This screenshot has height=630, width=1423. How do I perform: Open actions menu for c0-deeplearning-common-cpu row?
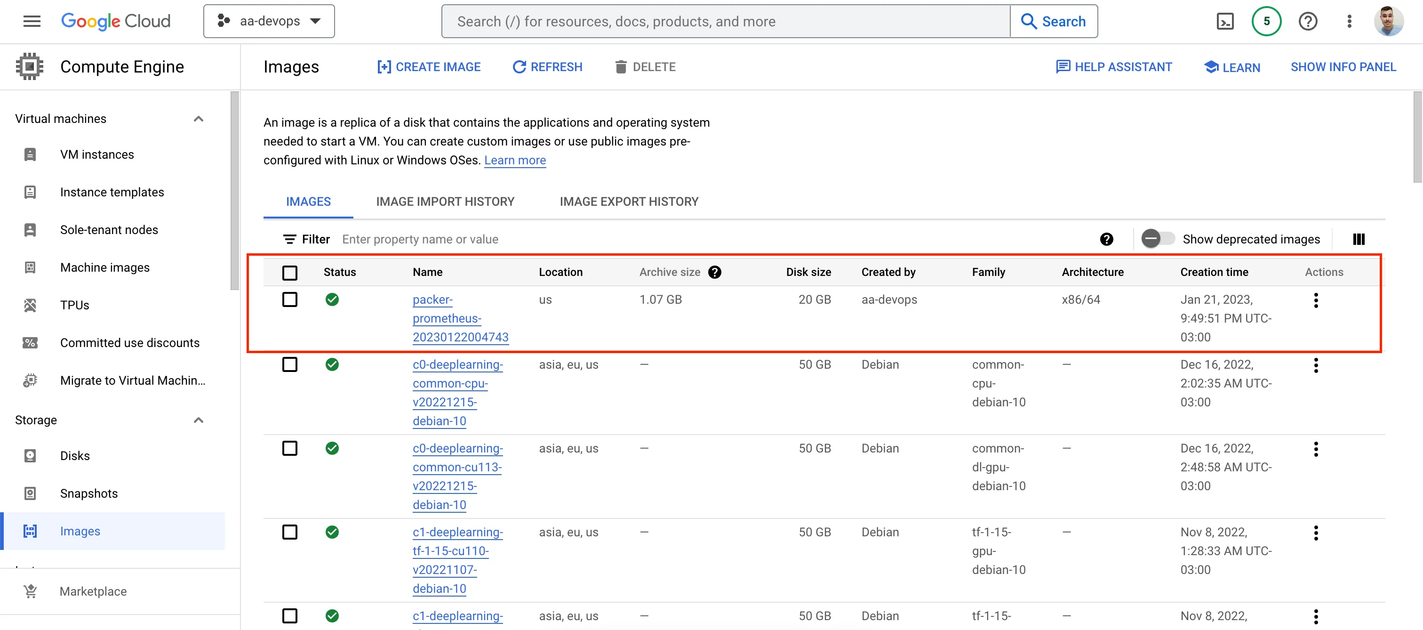pyautogui.click(x=1315, y=365)
